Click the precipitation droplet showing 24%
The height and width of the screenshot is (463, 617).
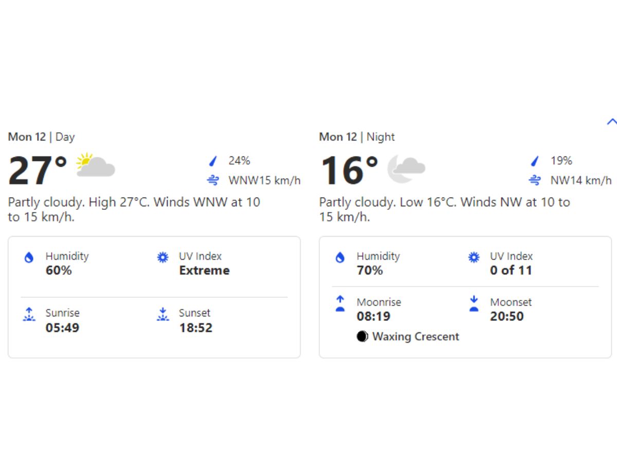tap(212, 161)
